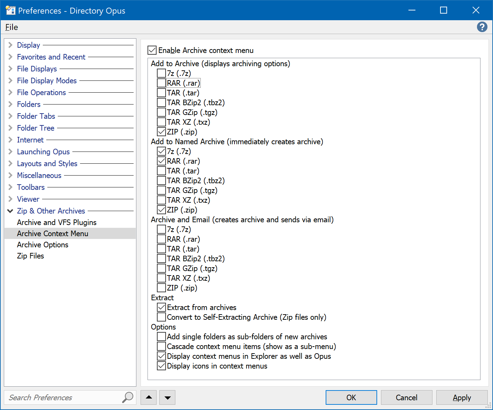Uncheck ZIP under Add to Archive
Screen dimensions: 493x410
point(161,132)
